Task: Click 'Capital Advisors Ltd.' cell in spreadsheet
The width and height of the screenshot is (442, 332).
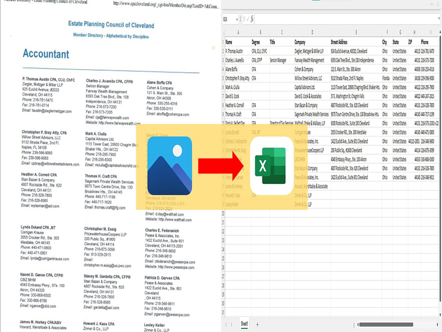Action: pos(312,87)
